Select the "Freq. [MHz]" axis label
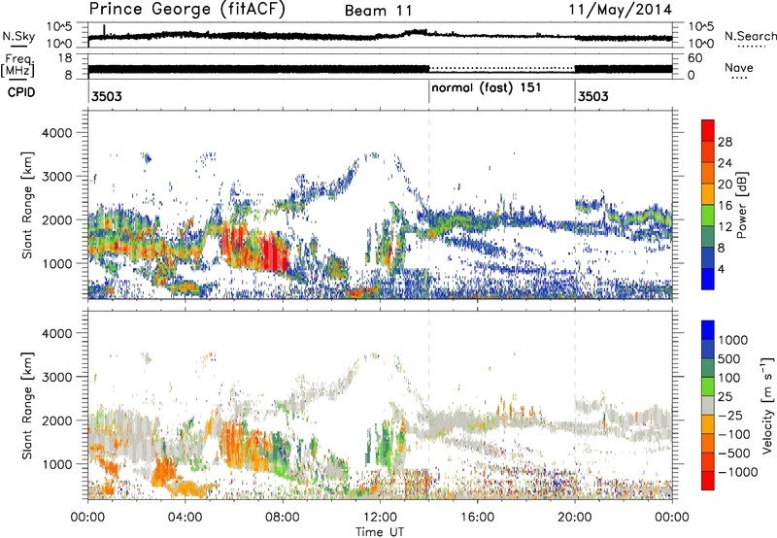 17,65
